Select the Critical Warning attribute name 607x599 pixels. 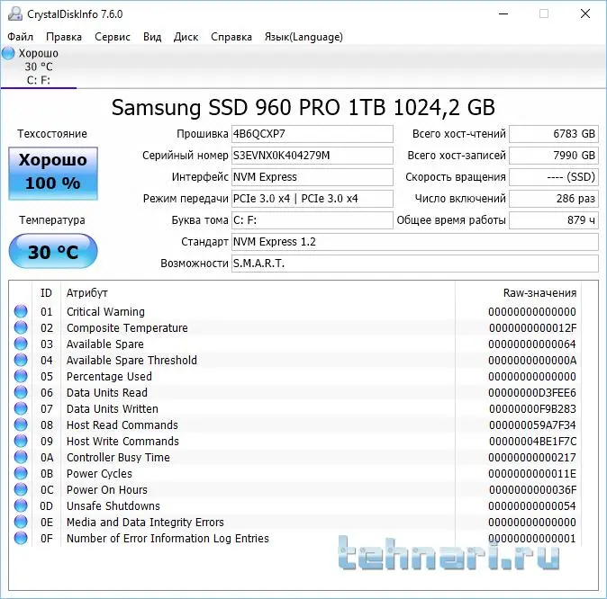point(105,312)
